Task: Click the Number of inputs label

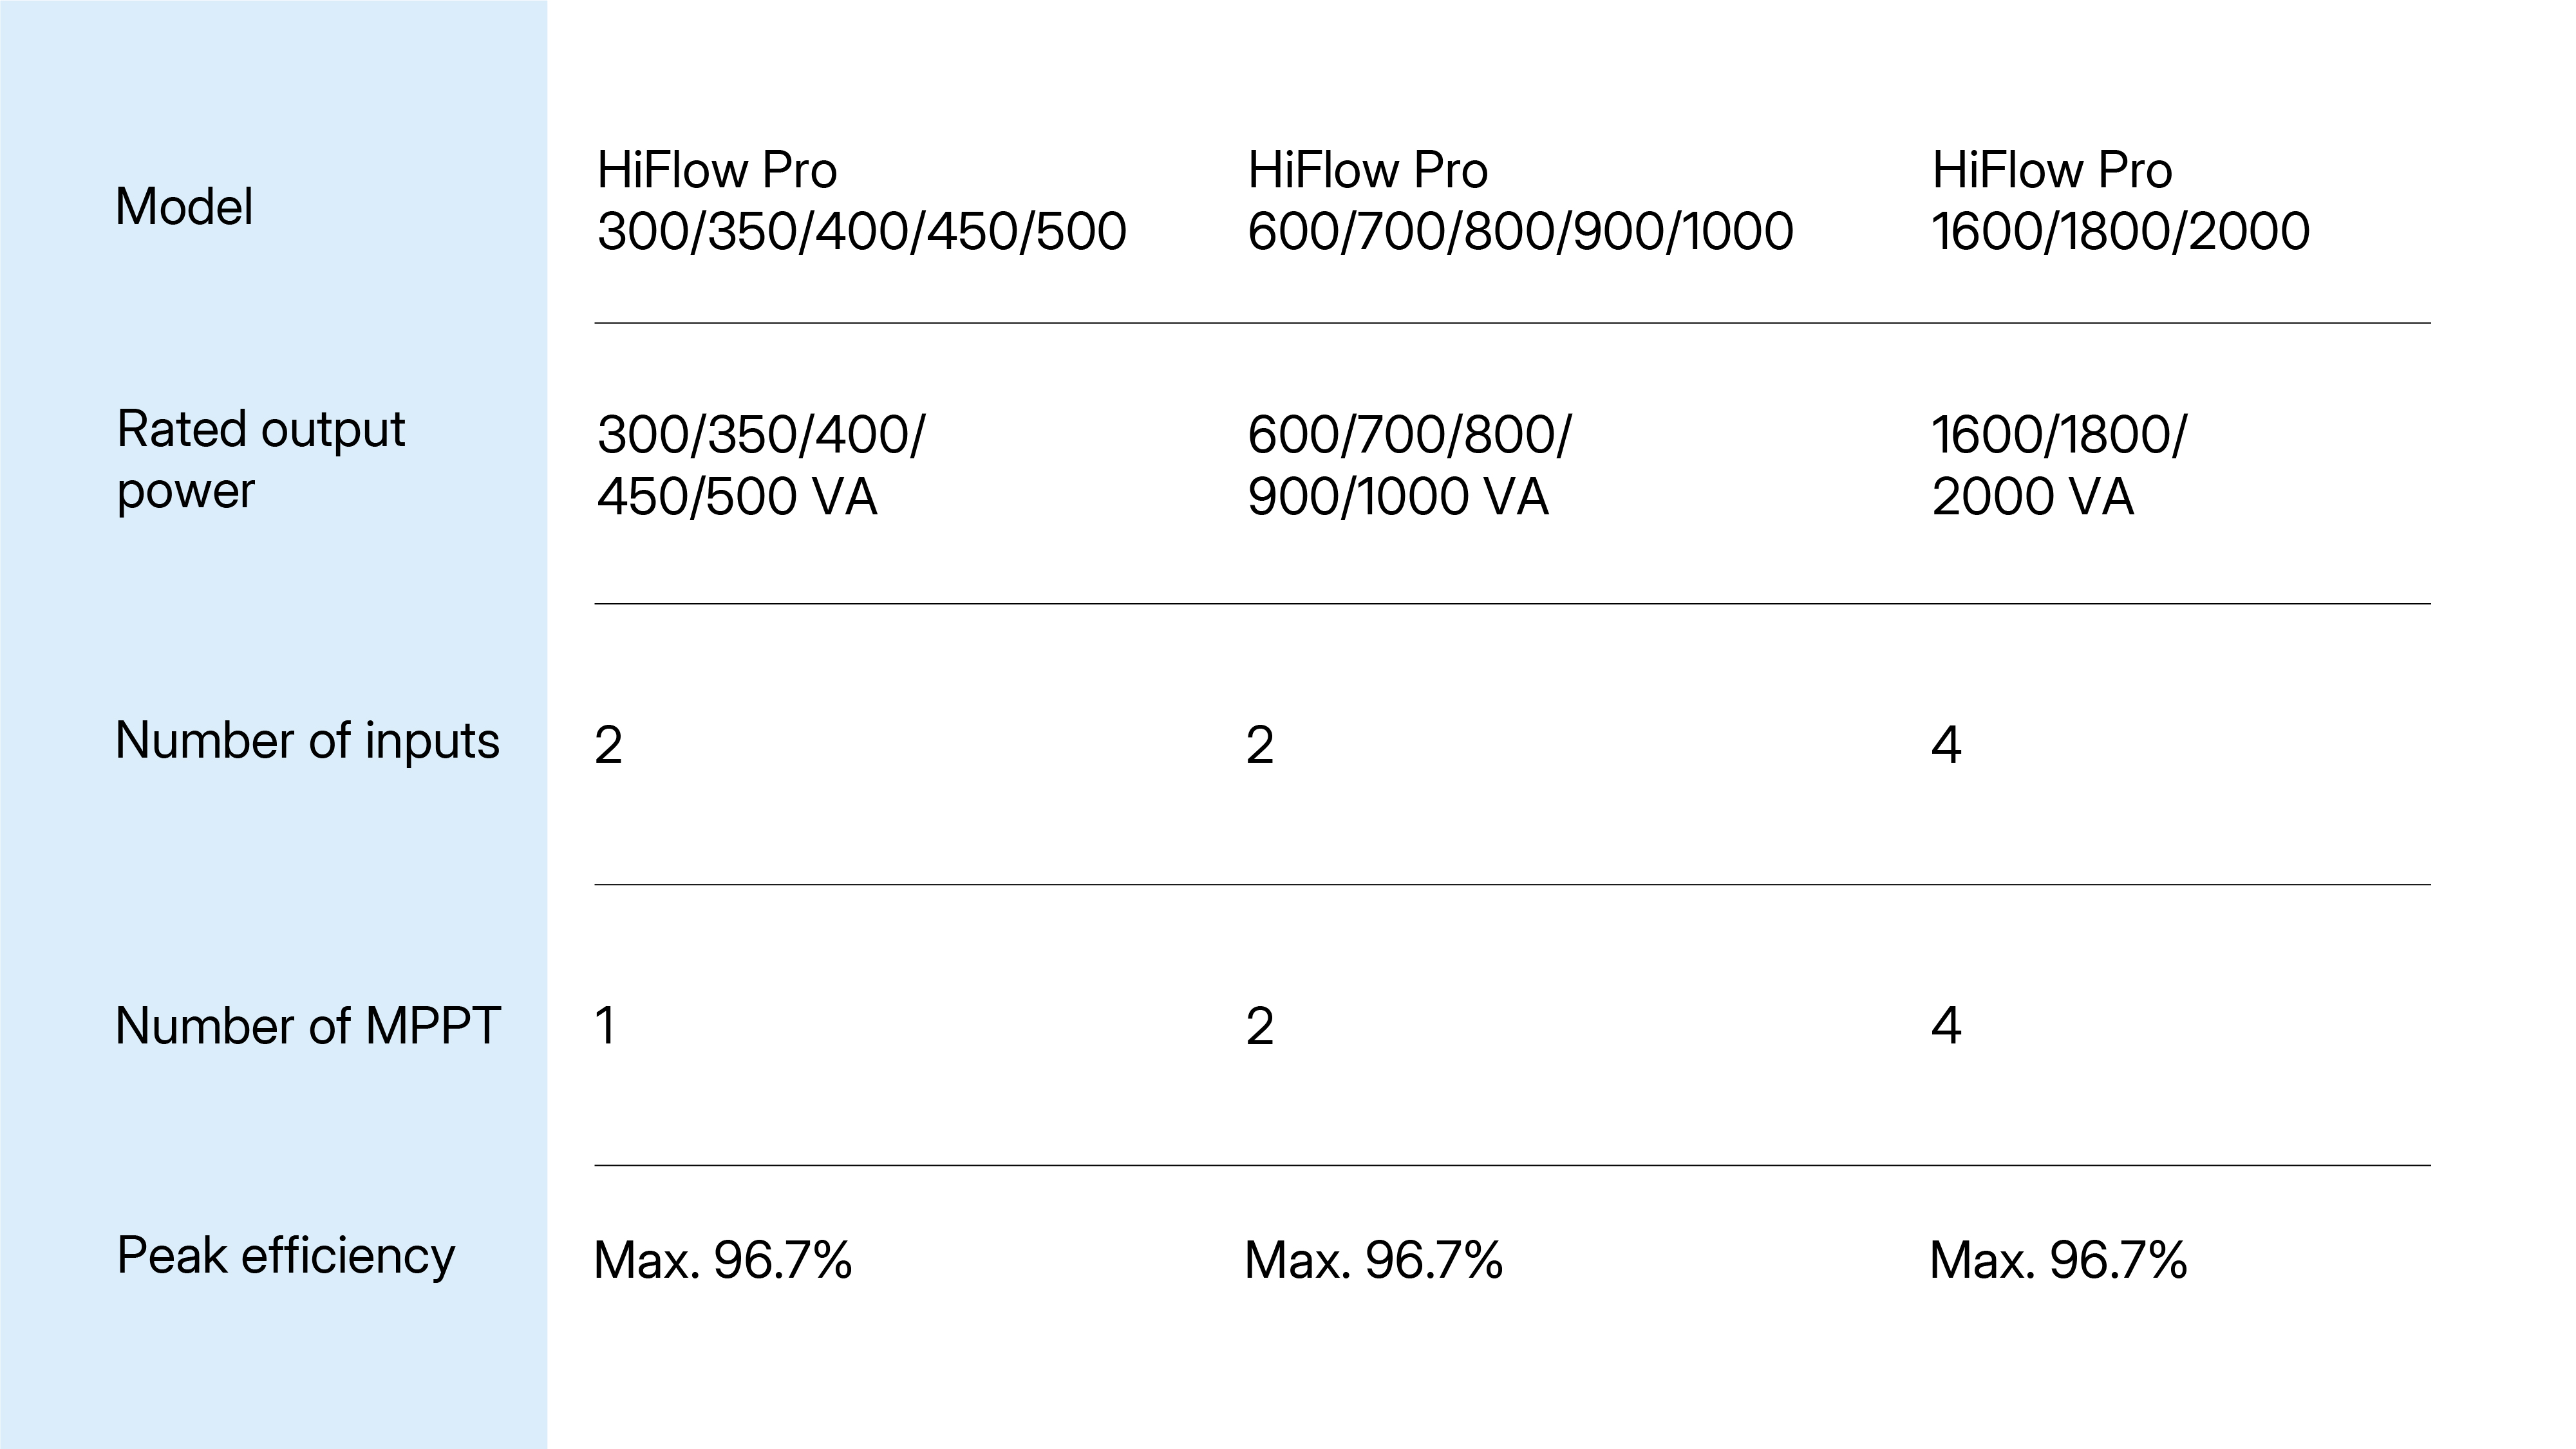Action: pyautogui.click(x=307, y=741)
